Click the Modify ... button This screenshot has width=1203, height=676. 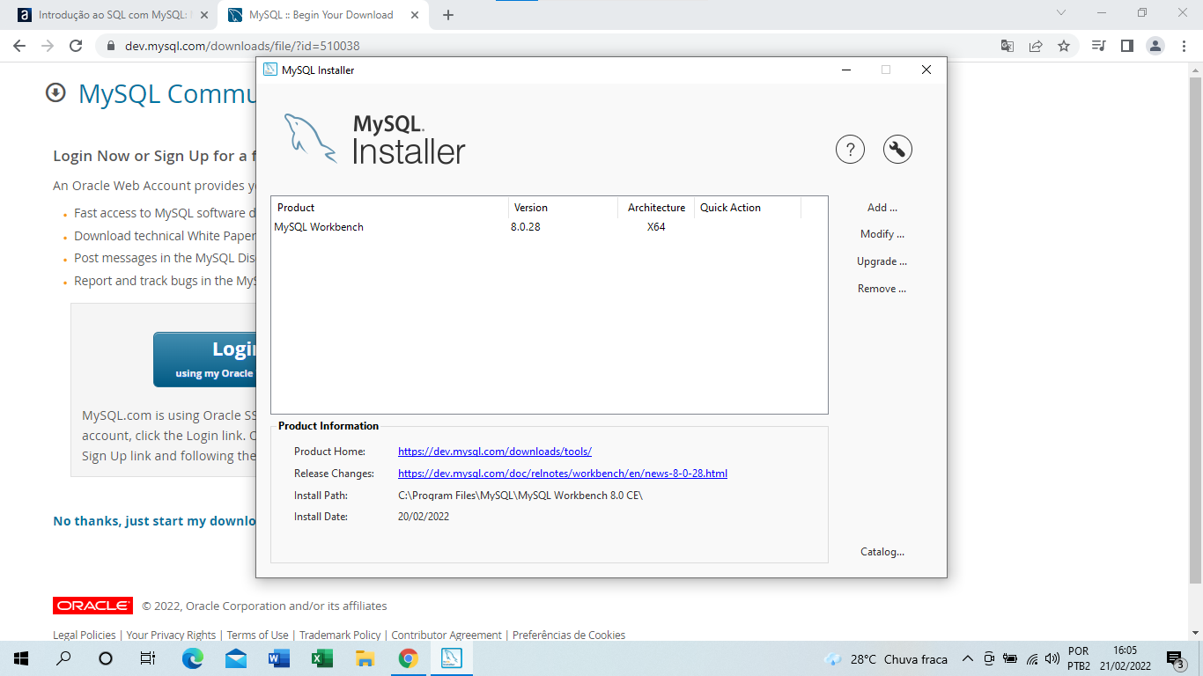(x=882, y=234)
